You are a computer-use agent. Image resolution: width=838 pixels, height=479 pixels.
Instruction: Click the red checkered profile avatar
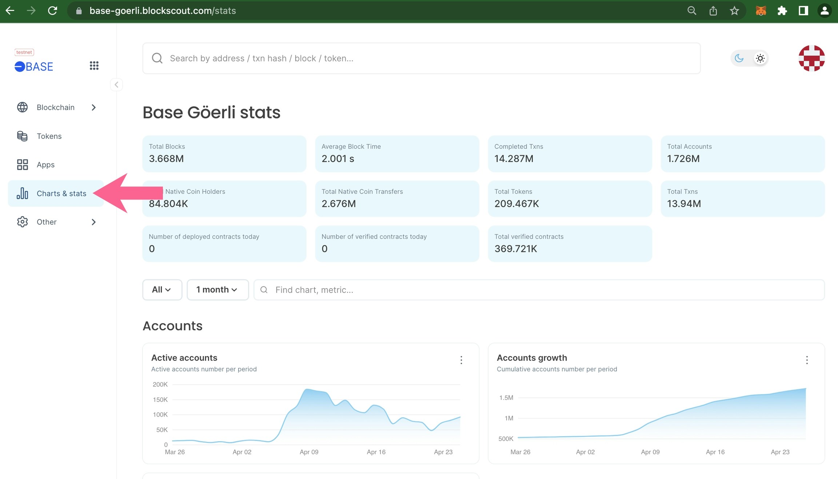pos(811,58)
